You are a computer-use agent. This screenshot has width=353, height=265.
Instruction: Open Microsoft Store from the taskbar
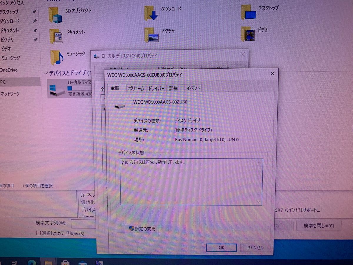(x=65, y=262)
